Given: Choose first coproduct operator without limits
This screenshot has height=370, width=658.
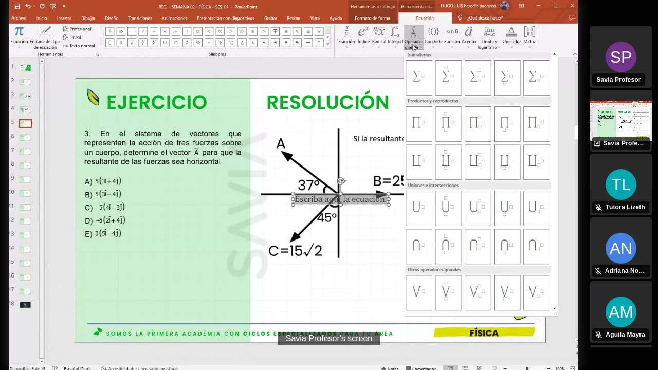Looking at the screenshot, I should (x=419, y=162).
